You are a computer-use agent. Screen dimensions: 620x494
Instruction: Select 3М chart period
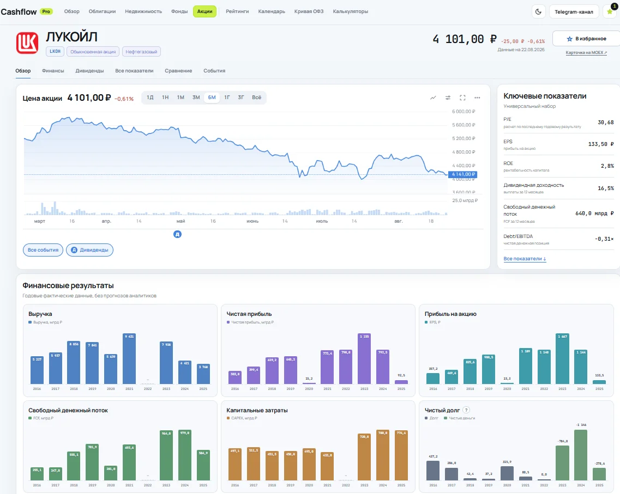(196, 97)
